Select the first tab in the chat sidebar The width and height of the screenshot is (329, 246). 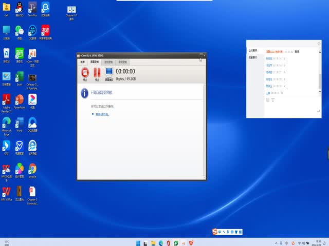coord(253,51)
